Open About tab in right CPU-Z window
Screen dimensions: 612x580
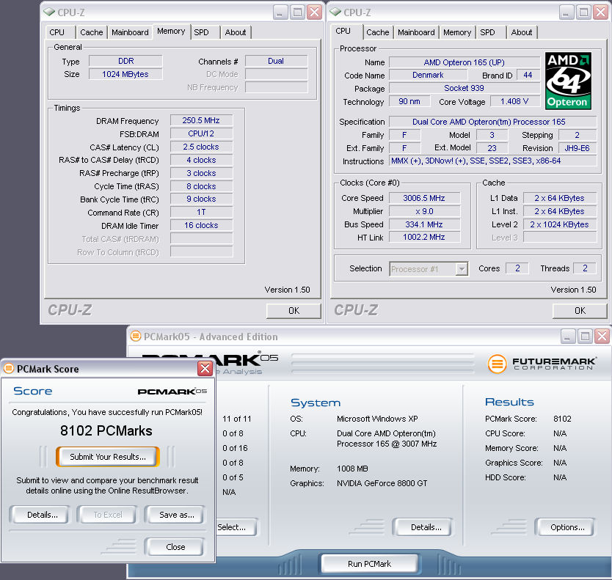click(x=522, y=32)
